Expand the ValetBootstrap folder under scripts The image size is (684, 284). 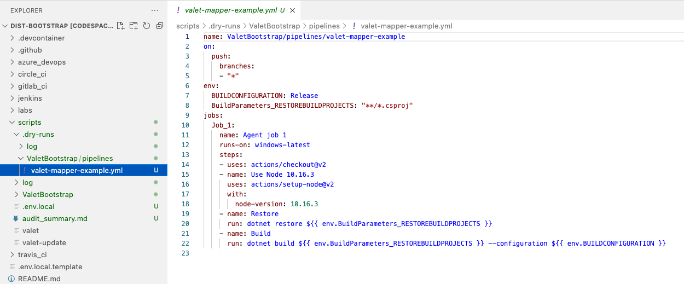click(48, 194)
